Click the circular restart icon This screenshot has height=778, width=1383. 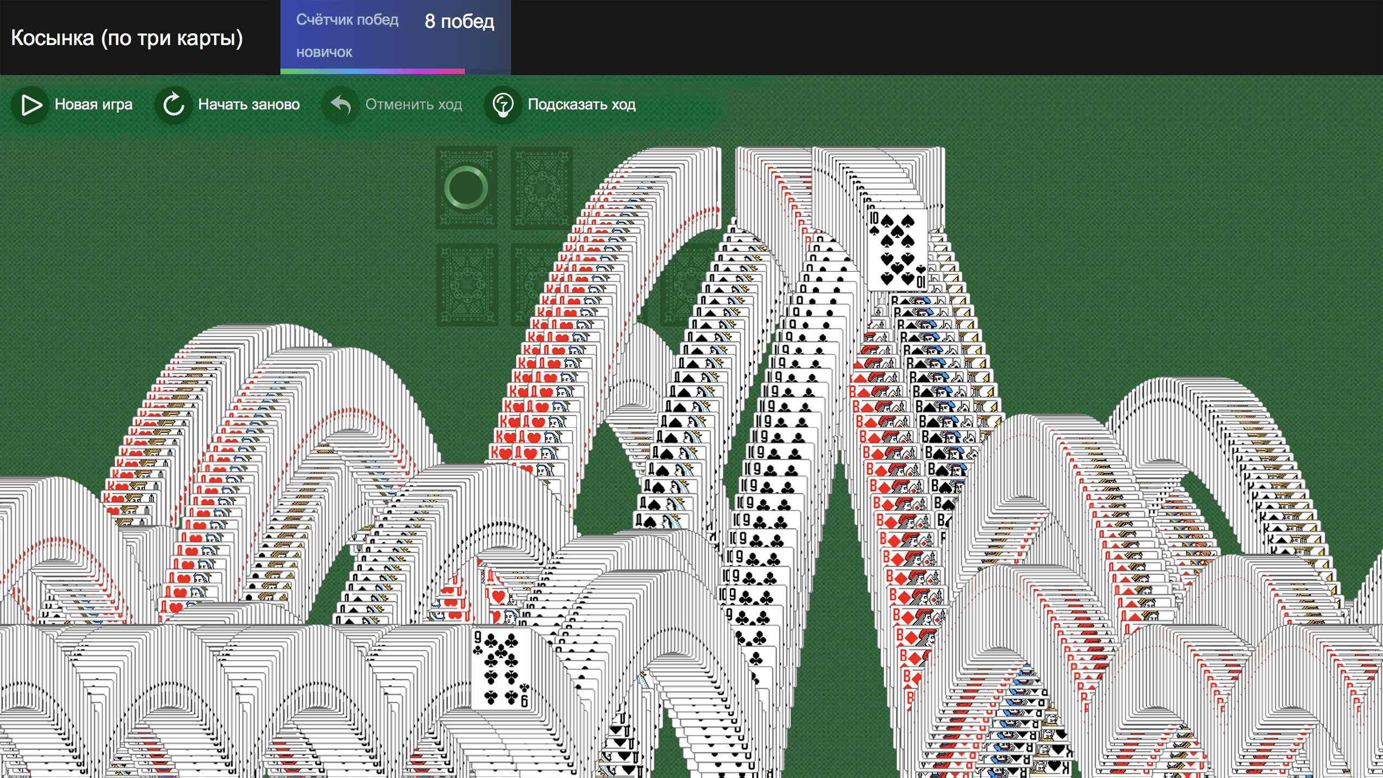[x=174, y=105]
